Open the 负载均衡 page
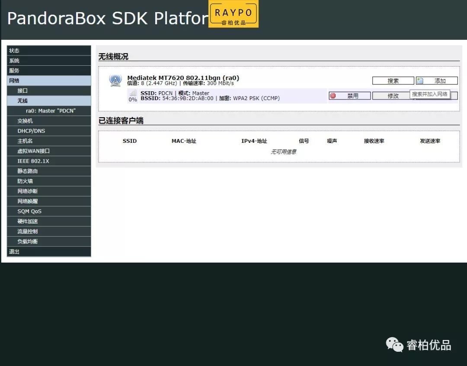This screenshot has width=467, height=366. (x=49, y=241)
